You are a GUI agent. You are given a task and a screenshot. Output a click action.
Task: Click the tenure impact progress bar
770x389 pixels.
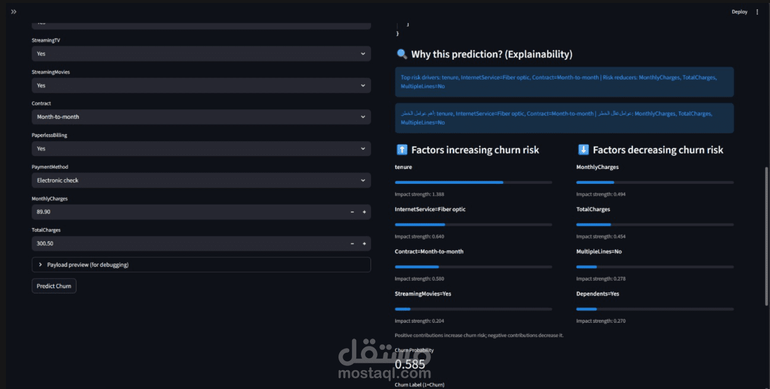[x=474, y=183]
